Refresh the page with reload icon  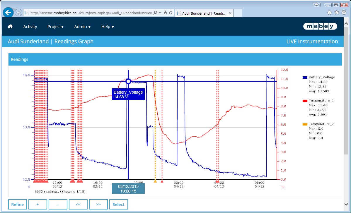[171, 13]
